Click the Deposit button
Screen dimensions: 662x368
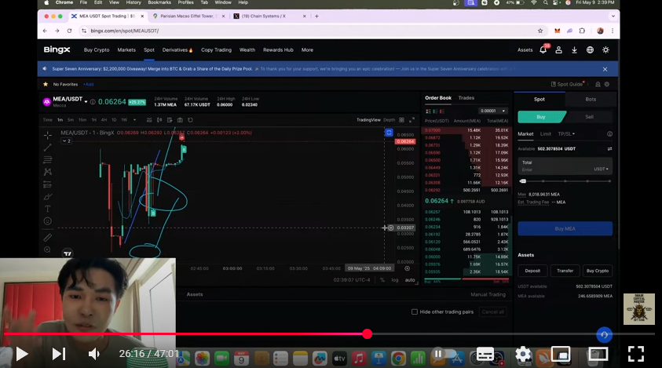tap(532, 271)
